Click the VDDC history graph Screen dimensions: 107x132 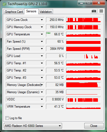point(83,99)
